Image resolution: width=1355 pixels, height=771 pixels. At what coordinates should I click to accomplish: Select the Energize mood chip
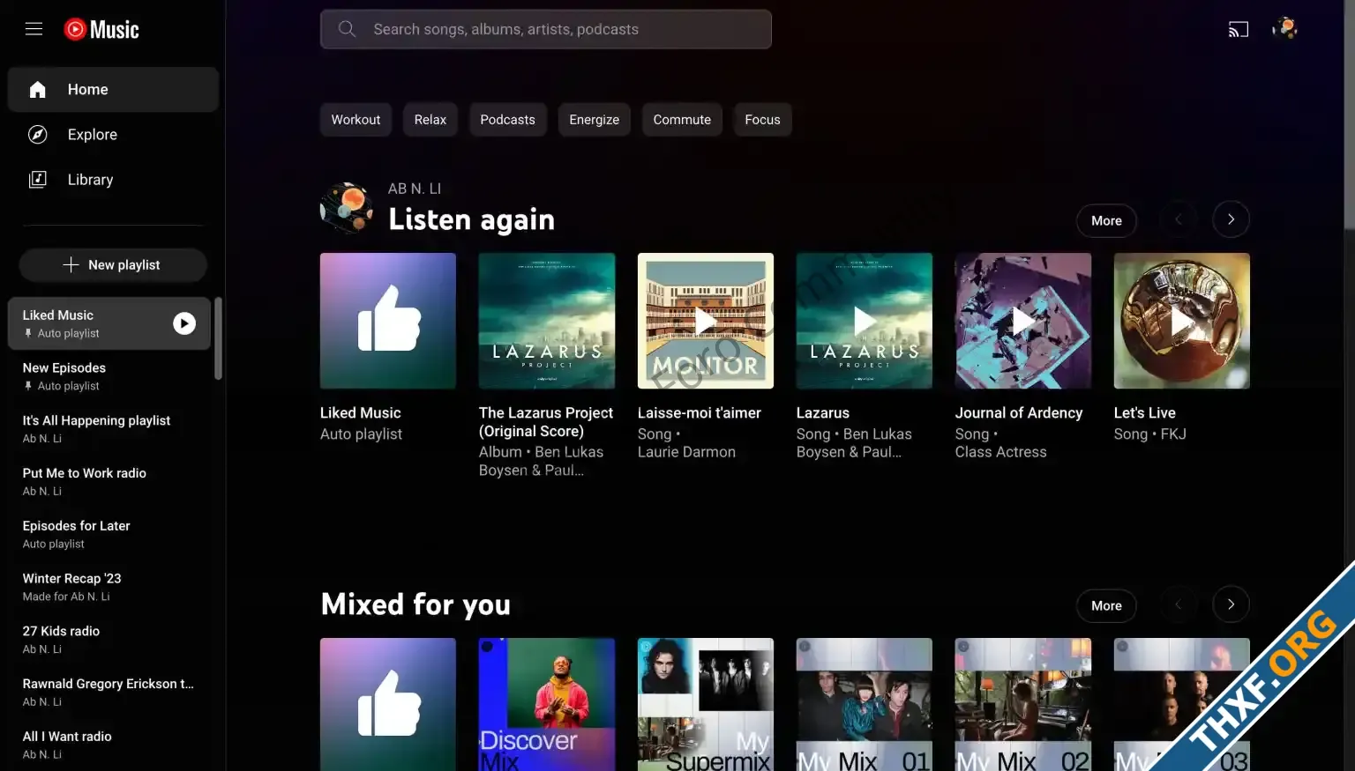click(x=594, y=120)
